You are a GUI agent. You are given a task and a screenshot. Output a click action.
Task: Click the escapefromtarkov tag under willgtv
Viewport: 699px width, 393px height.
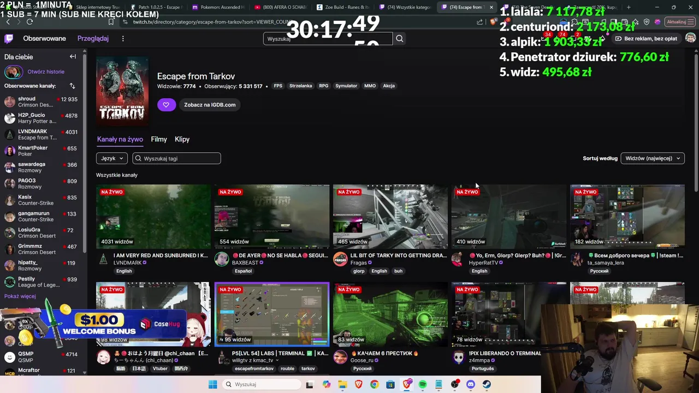click(254, 369)
